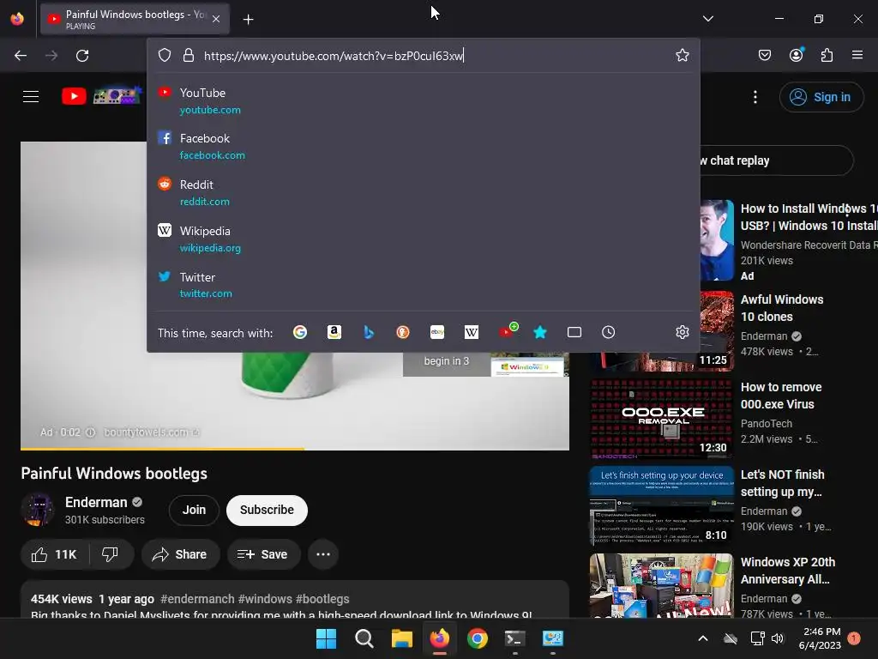Search with Google engine icon
Screen dimensions: 878x659
[300, 332]
